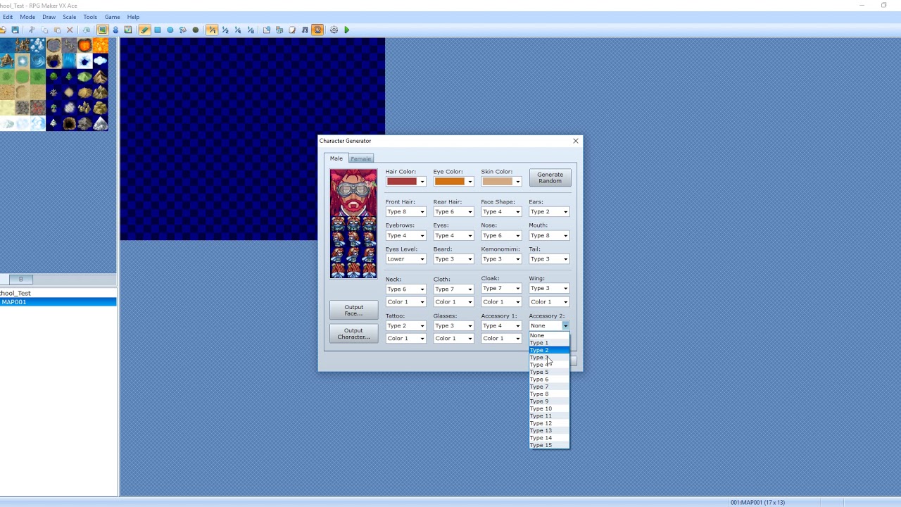The width and height of the screenshot is (901, 507).
Task: Click the Copy icon in toolbar
Action: pos(44,30)
